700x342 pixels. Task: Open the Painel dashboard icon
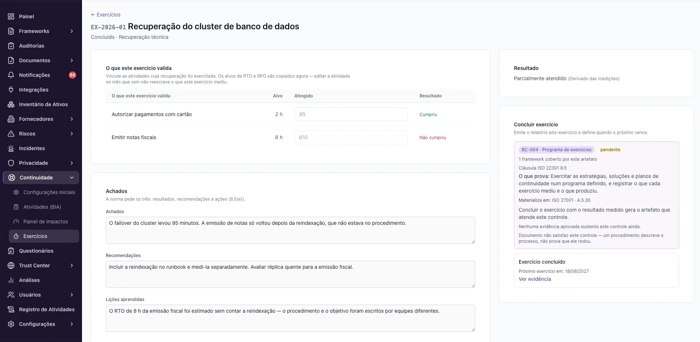point(11,16)
